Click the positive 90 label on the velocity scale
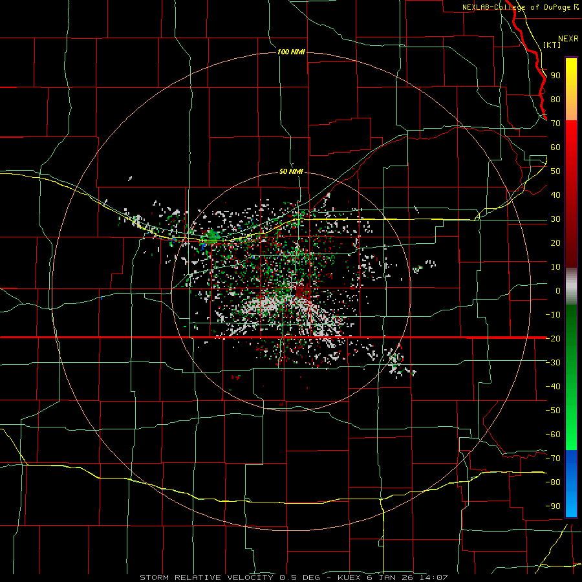Image resolution: width=582 pixels, height=582 pixels. click(555, 76)
